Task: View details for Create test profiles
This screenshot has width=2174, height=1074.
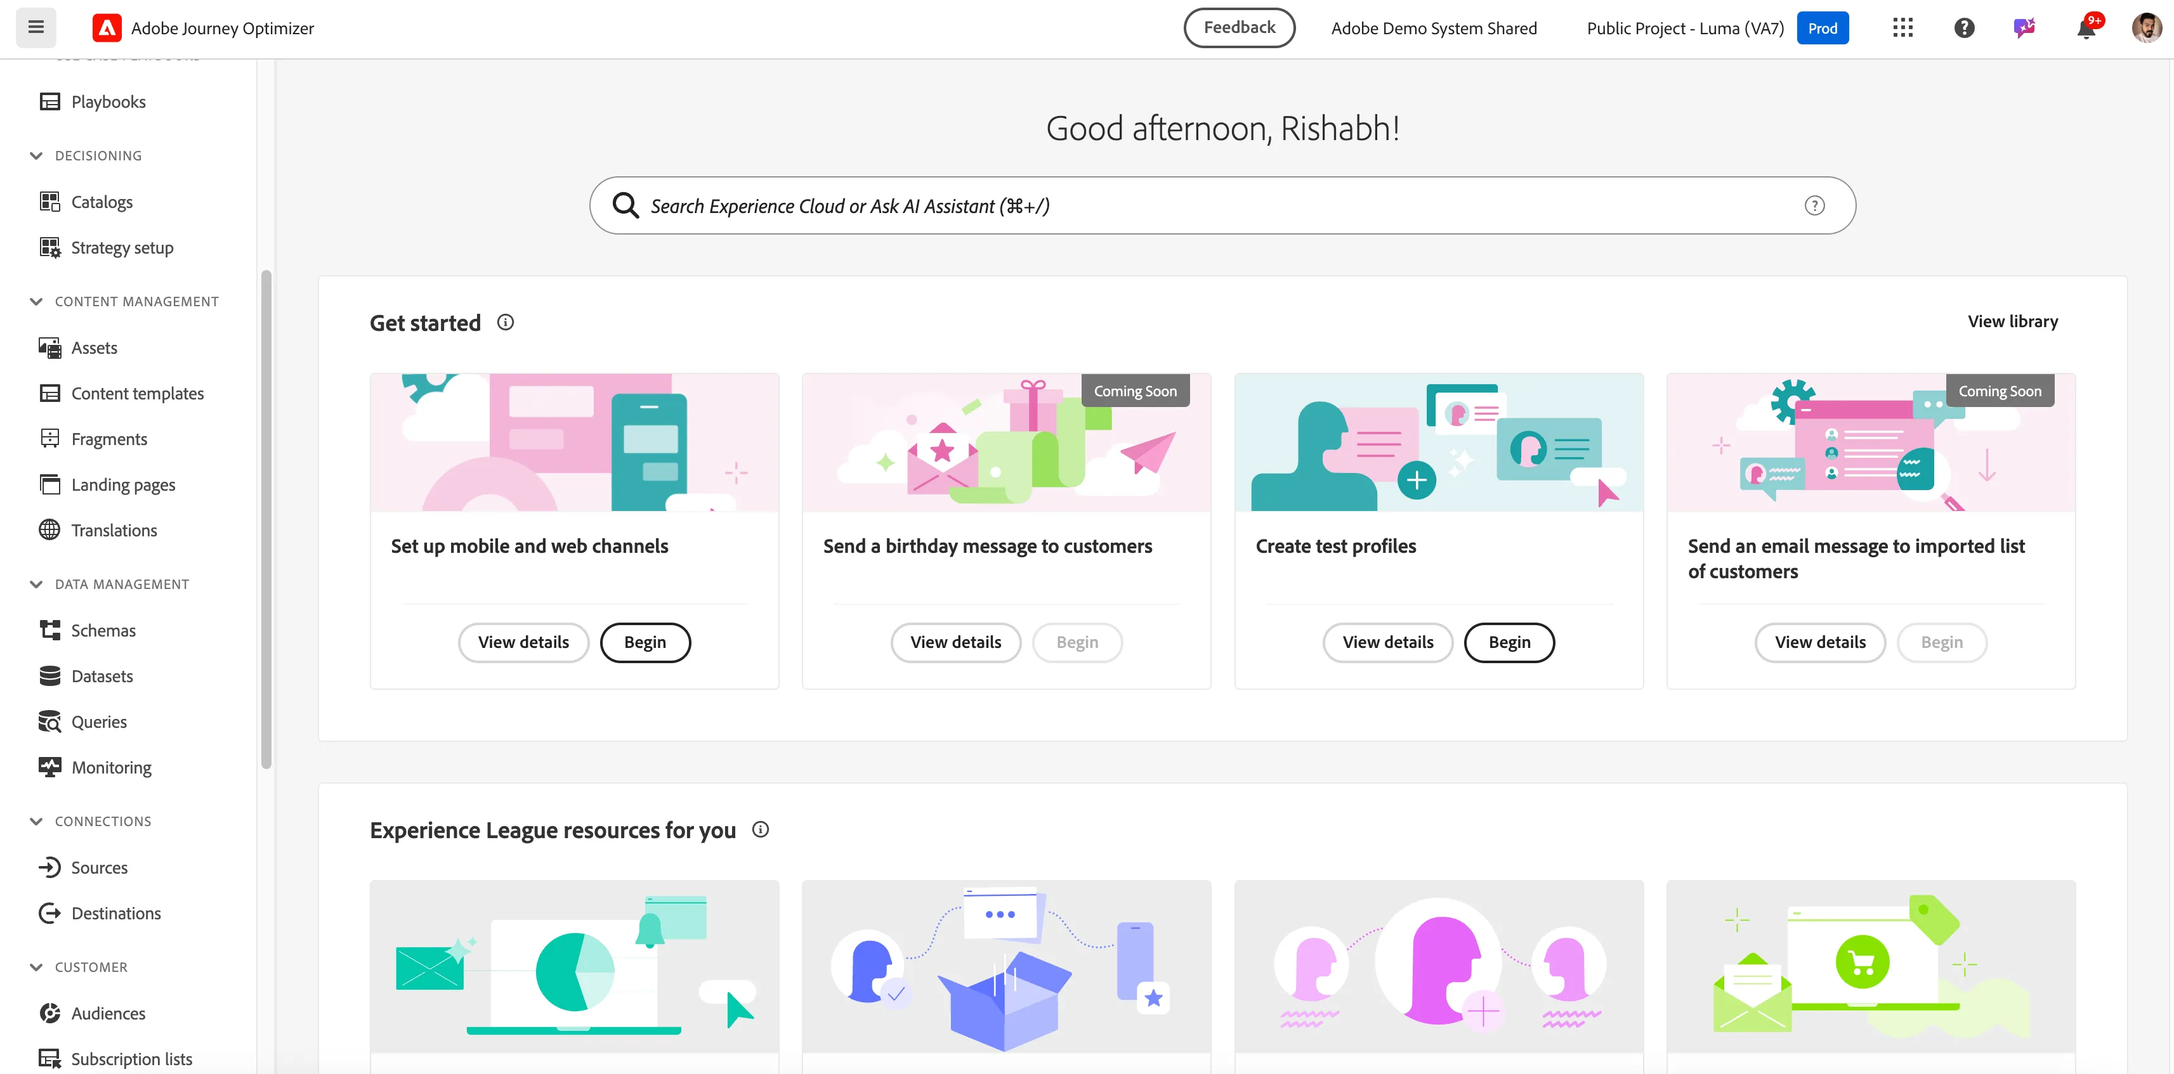Action: 1387,642
